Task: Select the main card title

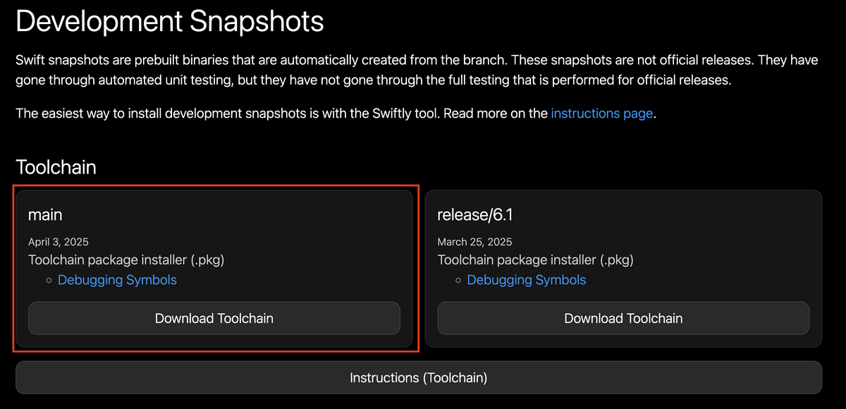Action: tap(46, 214)
